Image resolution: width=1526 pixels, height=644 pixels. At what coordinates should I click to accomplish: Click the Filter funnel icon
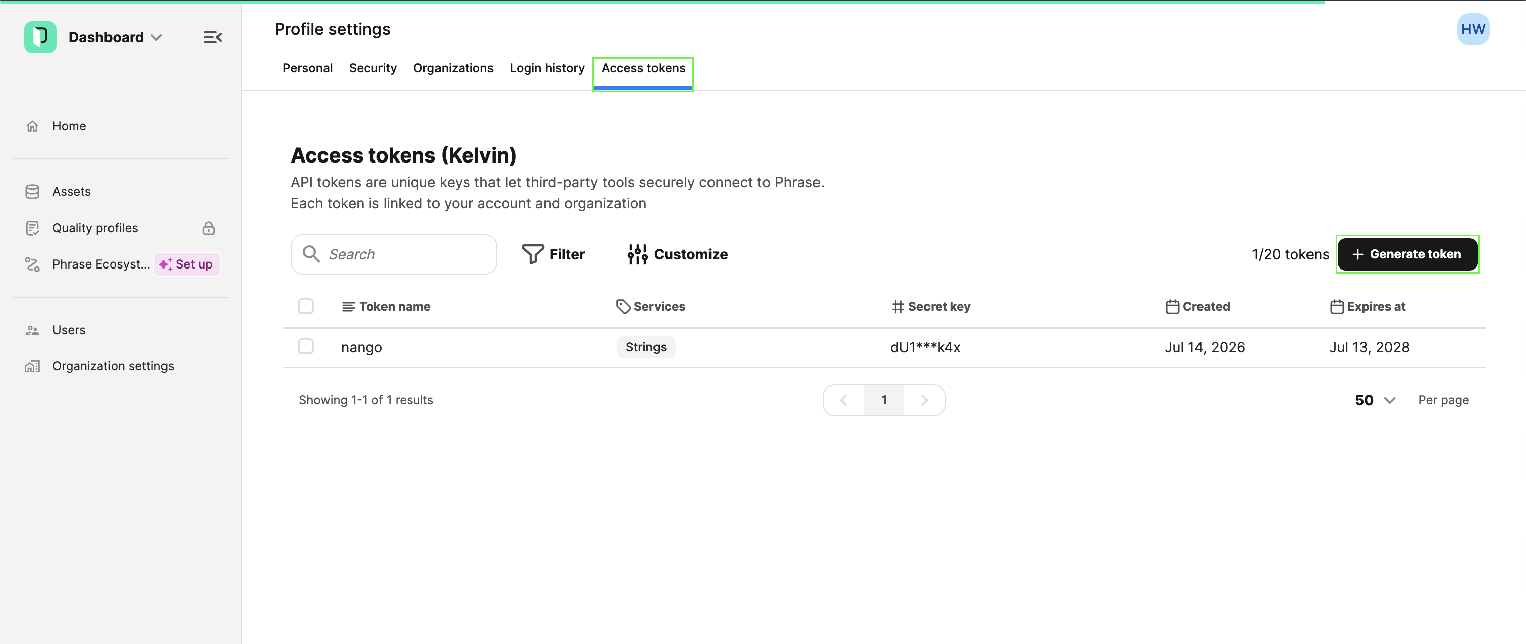click(x=532, y=254)
